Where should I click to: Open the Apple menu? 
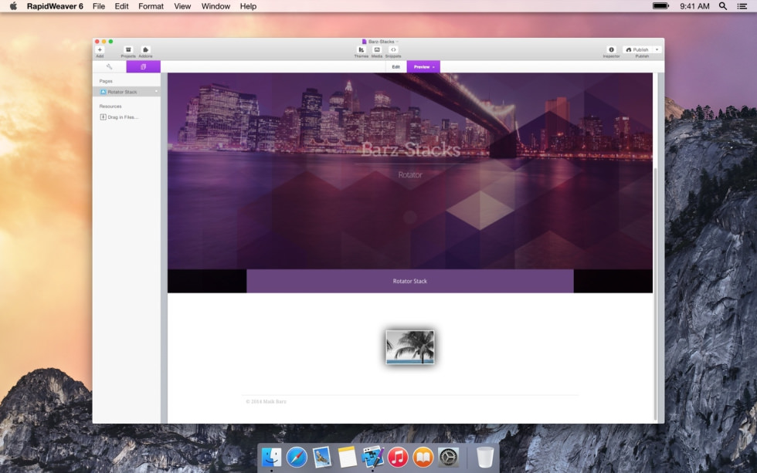13,6
